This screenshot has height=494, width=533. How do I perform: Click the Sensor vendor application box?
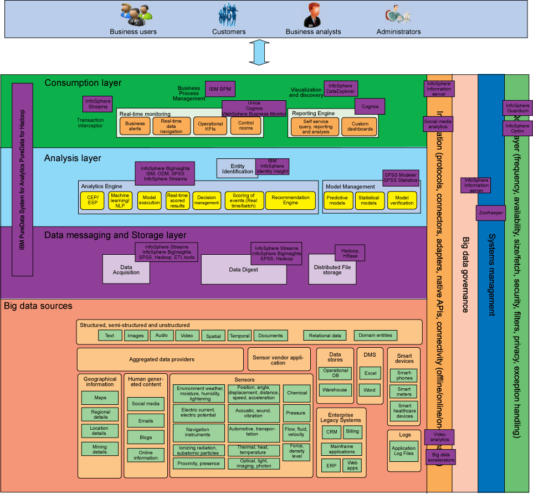[279, 359]
